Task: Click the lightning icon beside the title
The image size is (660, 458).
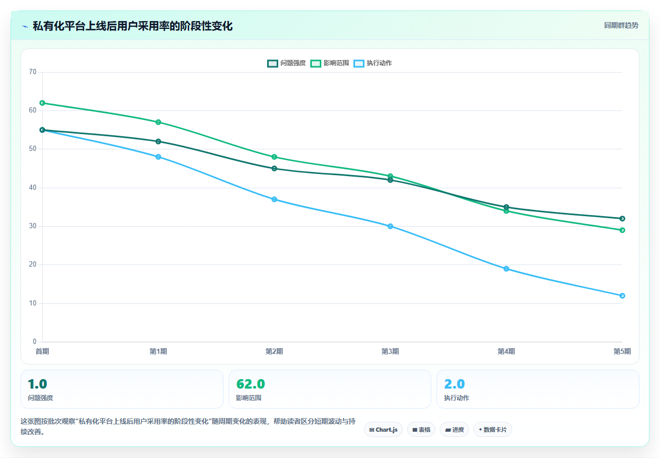Action: click(x=25, y=26)
